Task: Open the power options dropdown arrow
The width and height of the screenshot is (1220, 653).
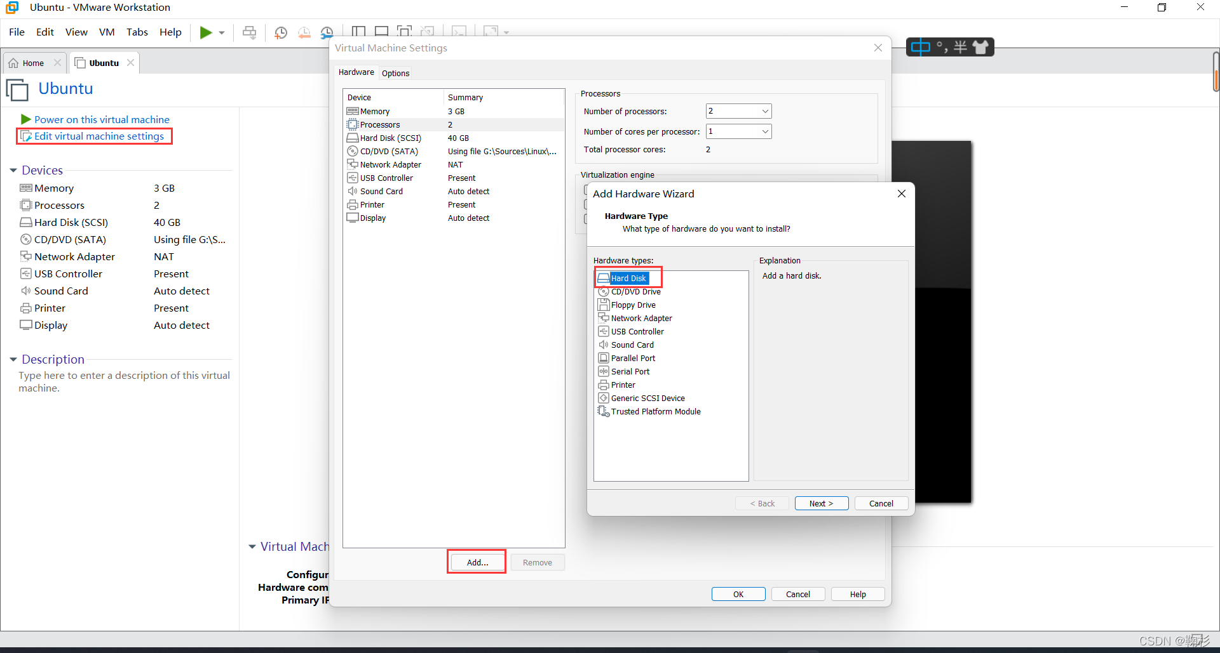Action: coord(222,32)
